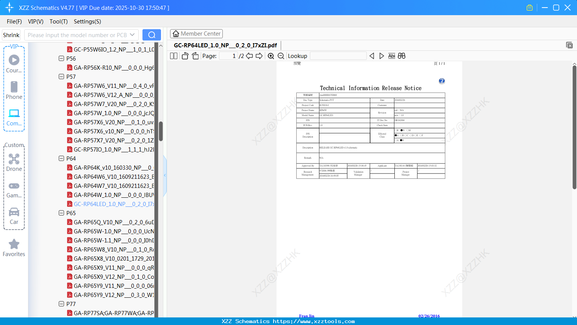
Task: Toggle the Abi match-case search option
Action: point(391,56)
